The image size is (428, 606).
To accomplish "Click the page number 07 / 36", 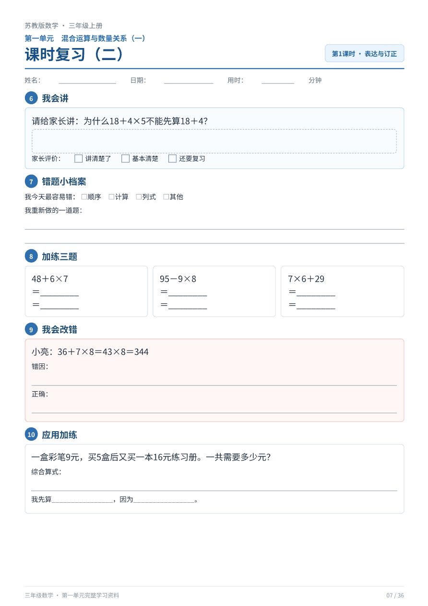I will pos(395,595).
